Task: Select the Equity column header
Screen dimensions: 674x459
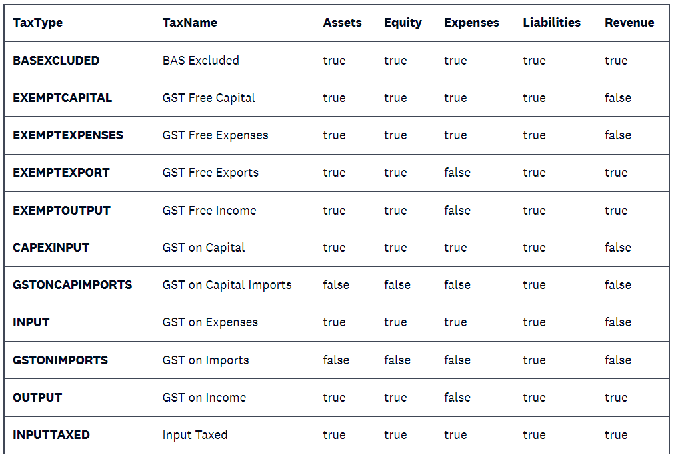Action: pos(403,23)
